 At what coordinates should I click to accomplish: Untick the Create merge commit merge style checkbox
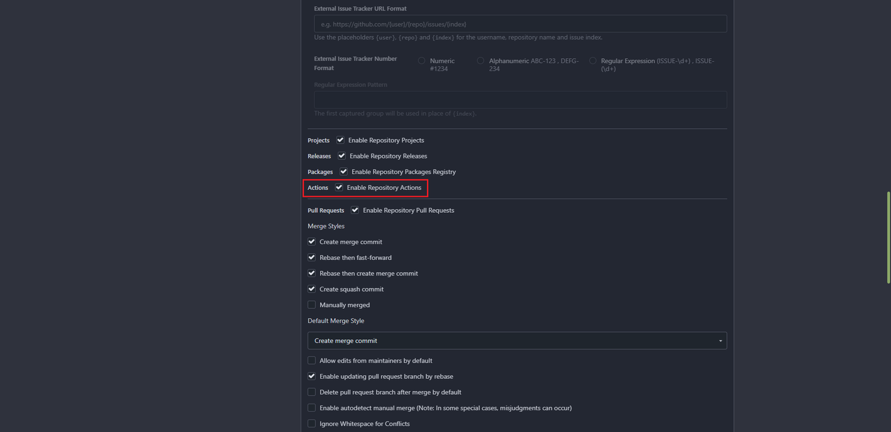[312, 242]
